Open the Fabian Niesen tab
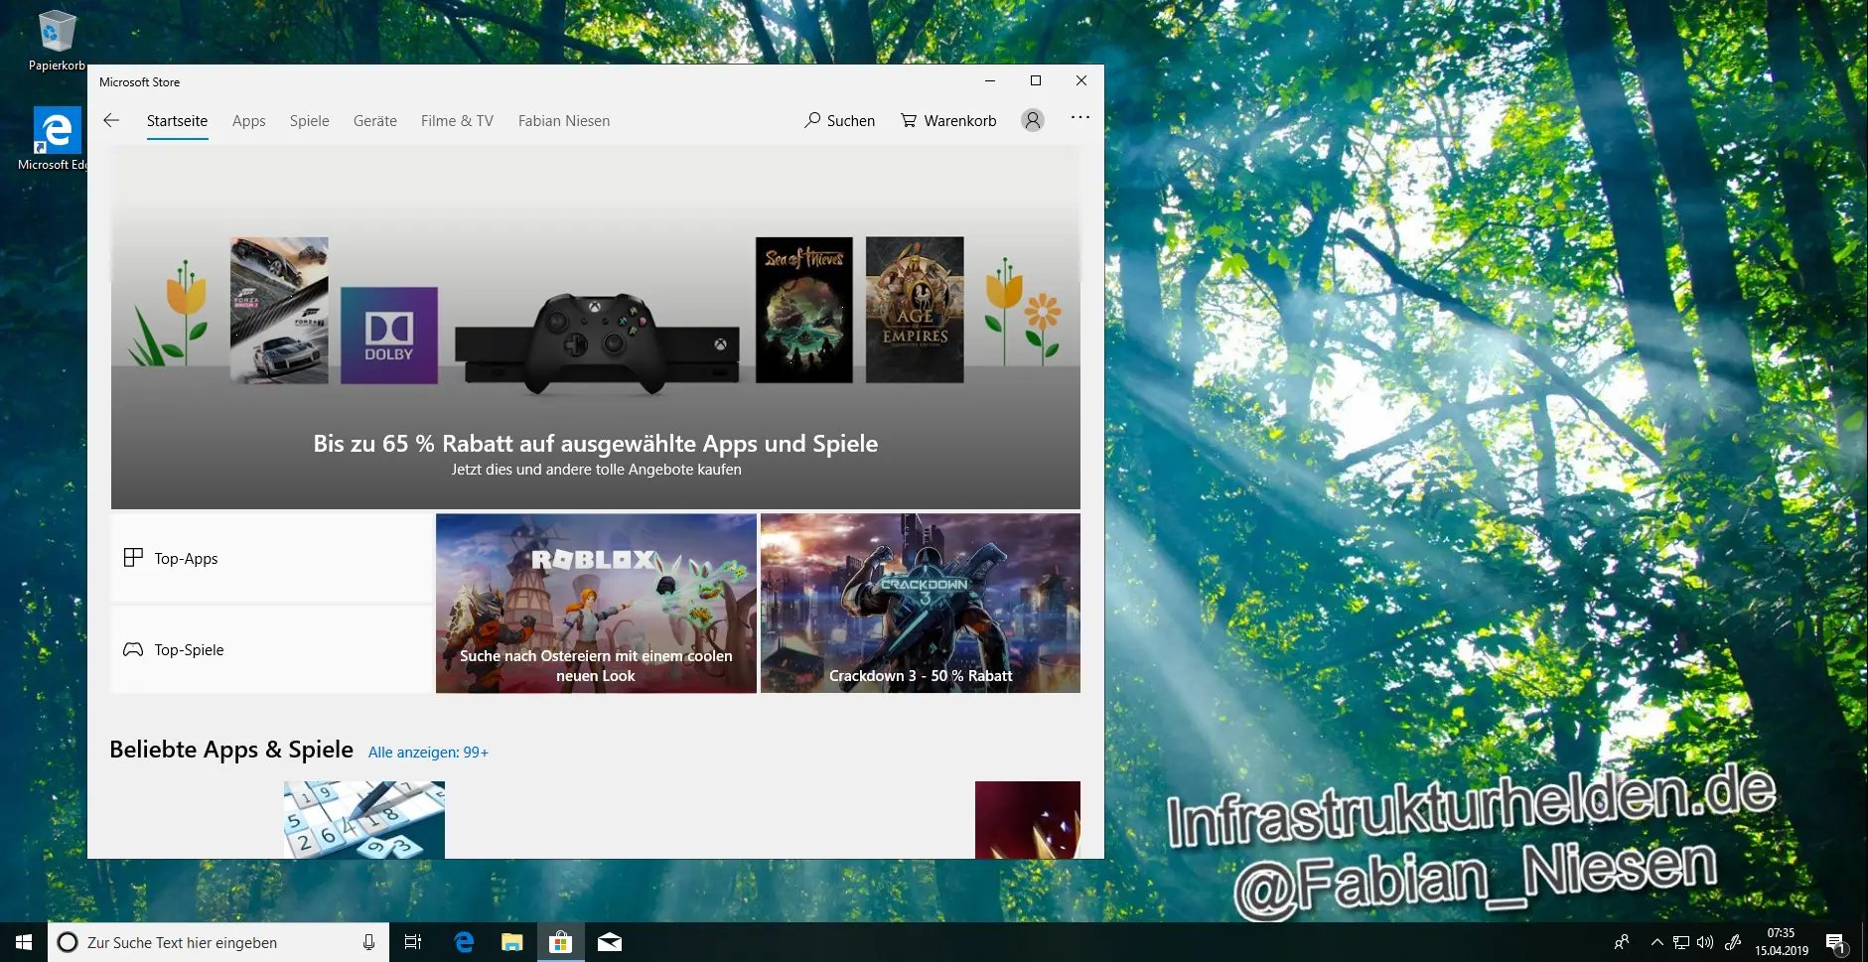This screenshot has width=1868, height=962. coord(563,121)
